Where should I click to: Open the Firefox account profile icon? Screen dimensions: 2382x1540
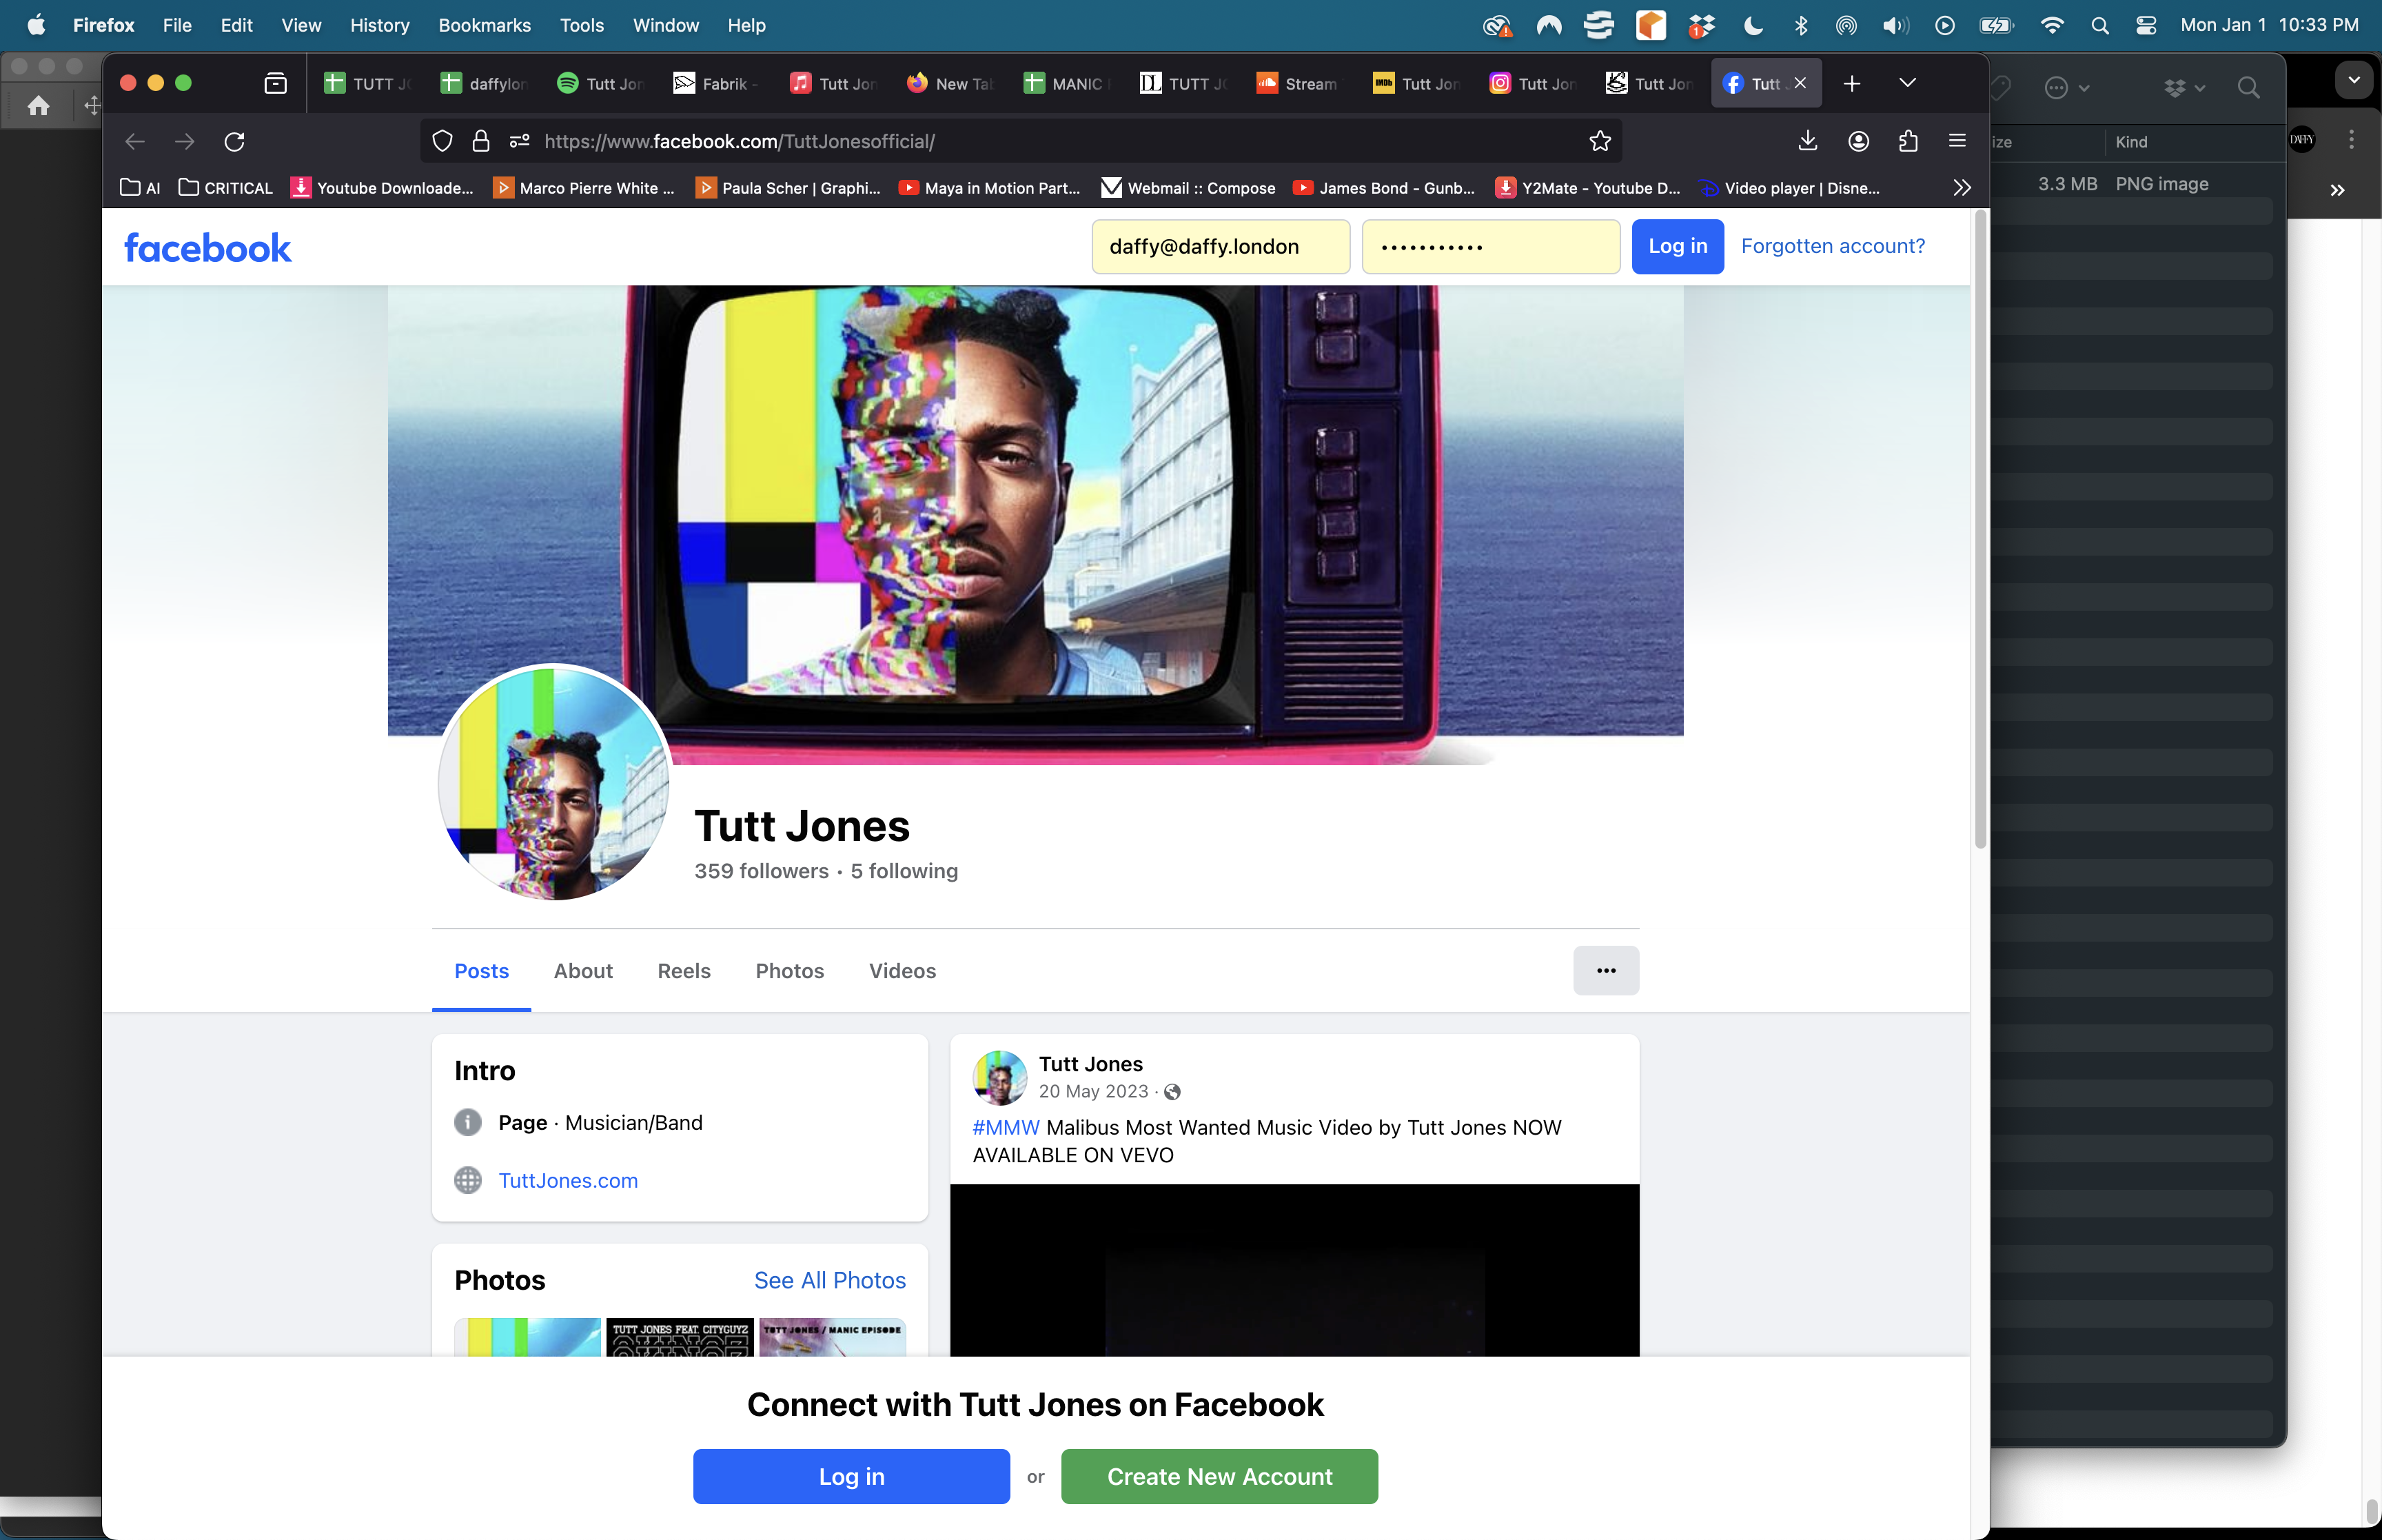point(1858,141)
